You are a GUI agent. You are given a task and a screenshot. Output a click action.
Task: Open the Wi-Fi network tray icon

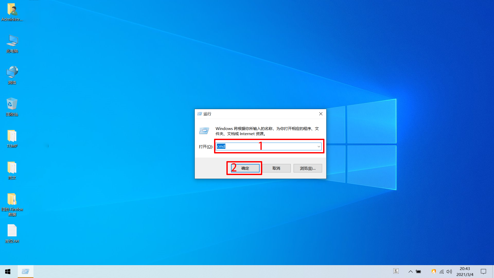pos(442,272)
